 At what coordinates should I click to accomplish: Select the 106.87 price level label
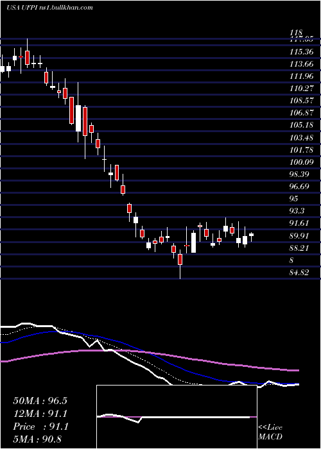[x=301, y=113]
